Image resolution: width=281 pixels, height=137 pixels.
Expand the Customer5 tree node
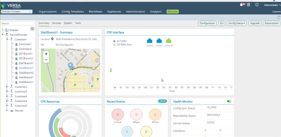tap(7, 101)
